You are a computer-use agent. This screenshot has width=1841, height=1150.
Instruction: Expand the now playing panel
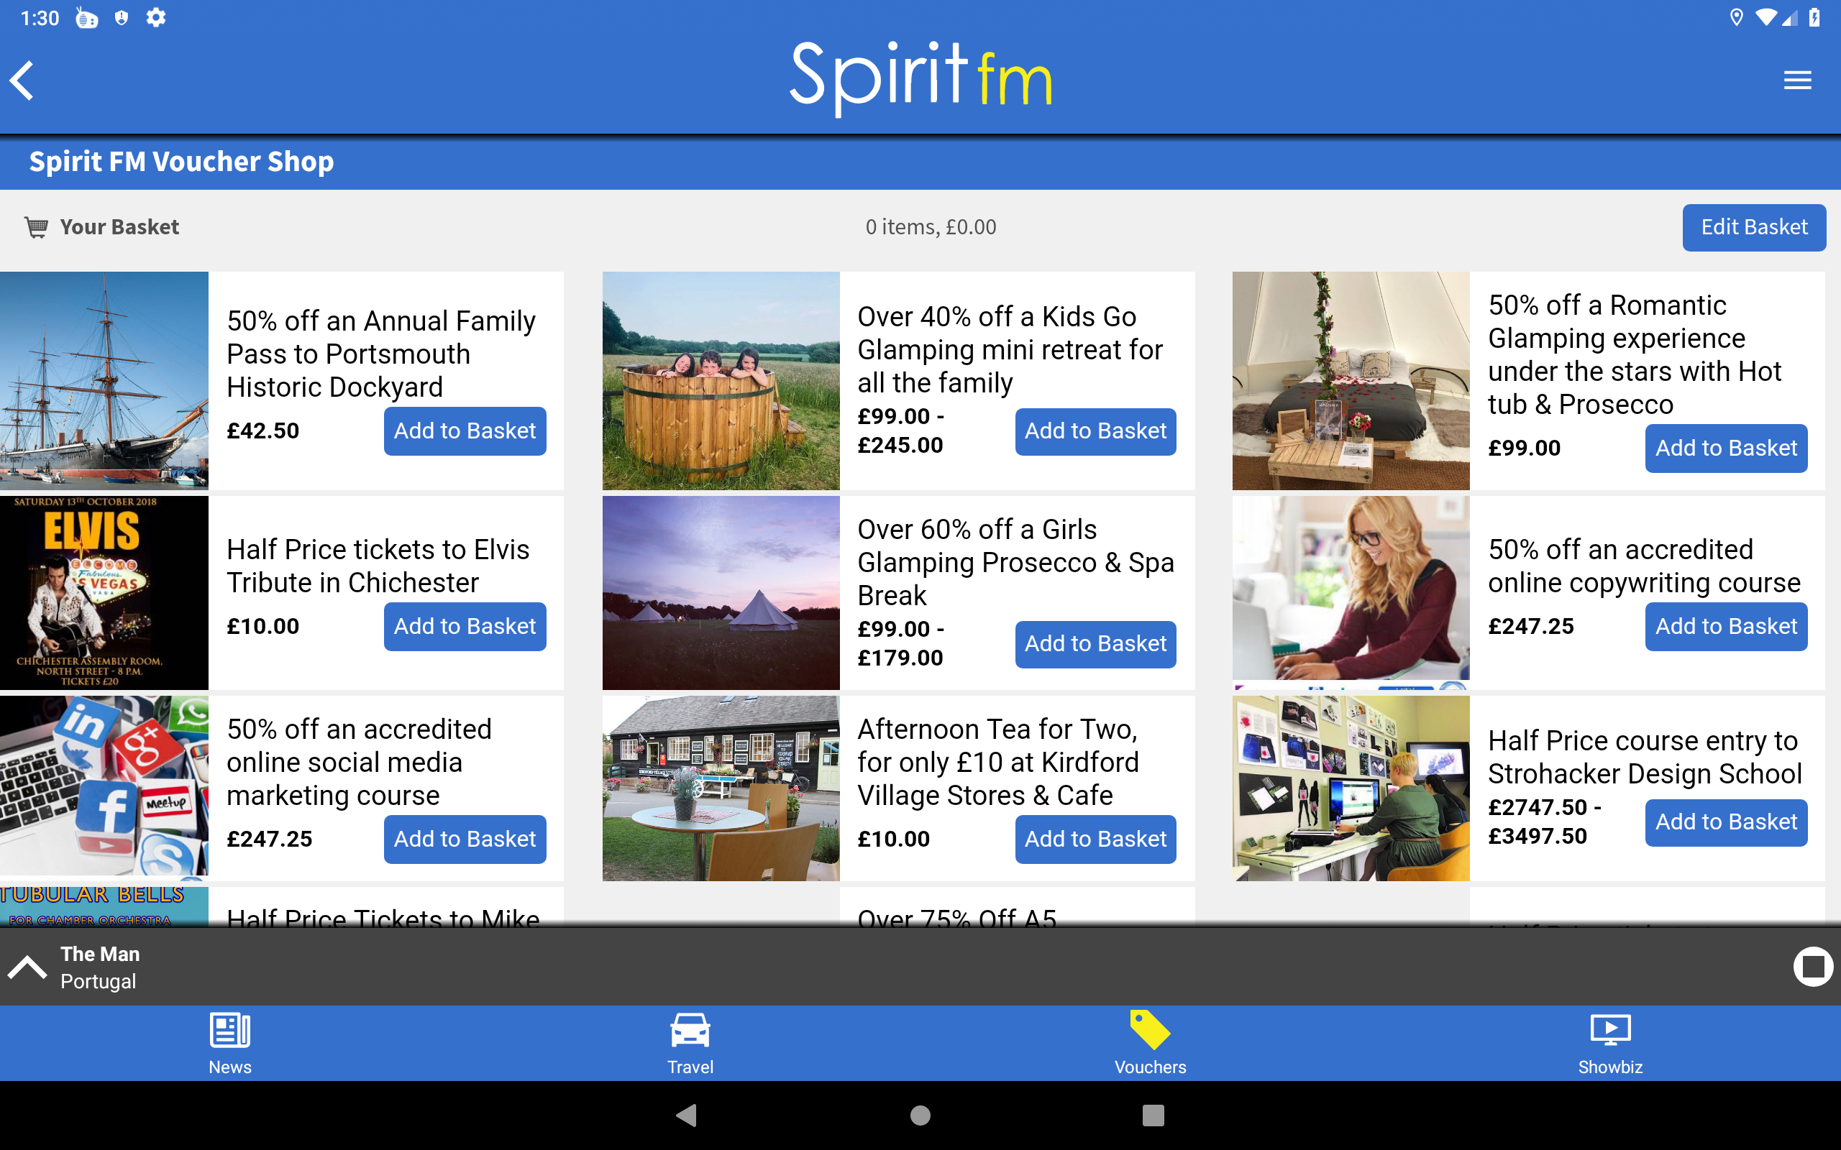point(27,967)
